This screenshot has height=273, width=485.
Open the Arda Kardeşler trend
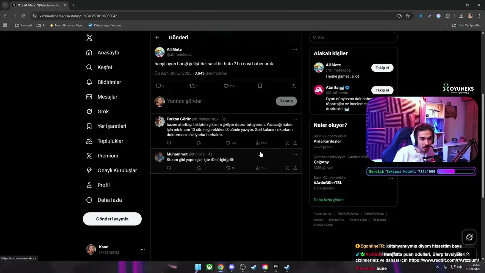pyautogui.click(x=327, y=141)
